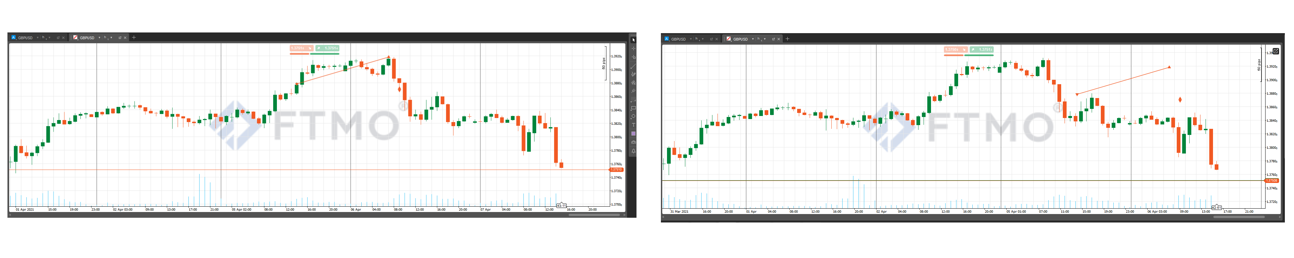The height and width of the screenshot is (258, 1294).
Task: Select the Fibonacci drawing tool
Action: pyautogui.click(x=634, y=83)
